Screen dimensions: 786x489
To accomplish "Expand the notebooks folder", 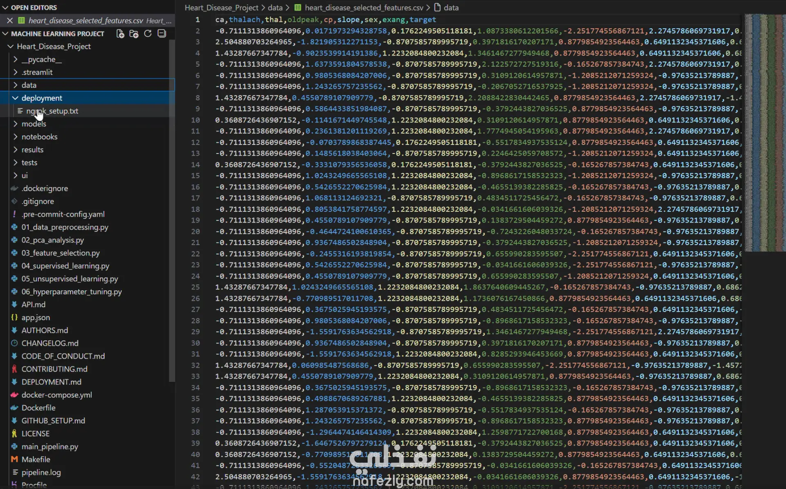I will 39,137.
